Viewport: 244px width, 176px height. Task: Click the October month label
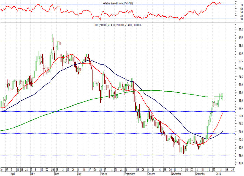pyautogui.click(x=151, y=174)
